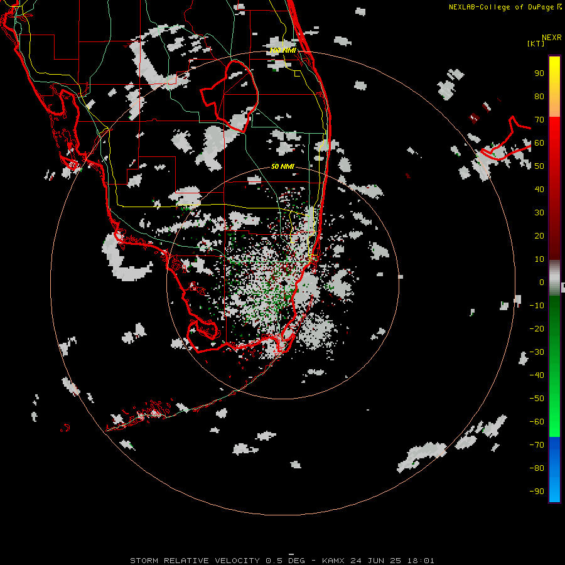Click the -10 value on velocity scale
The height and width of the screenshot is (565, 565).
(537, 306)
